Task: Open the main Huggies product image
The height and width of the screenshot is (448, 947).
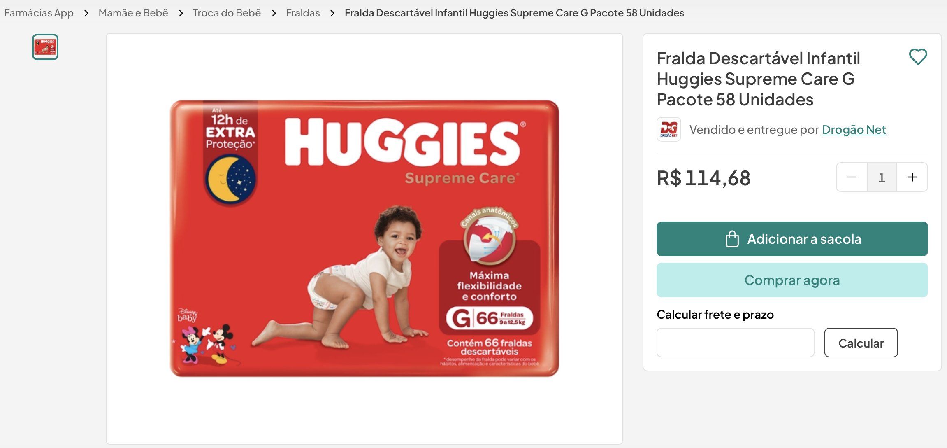Action: point(364,238)
